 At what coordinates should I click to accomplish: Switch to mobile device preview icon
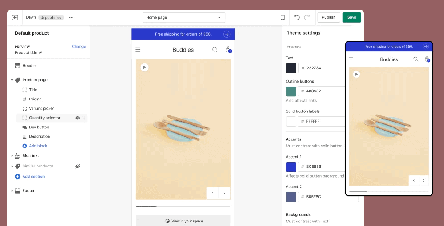tap(282, 17)
